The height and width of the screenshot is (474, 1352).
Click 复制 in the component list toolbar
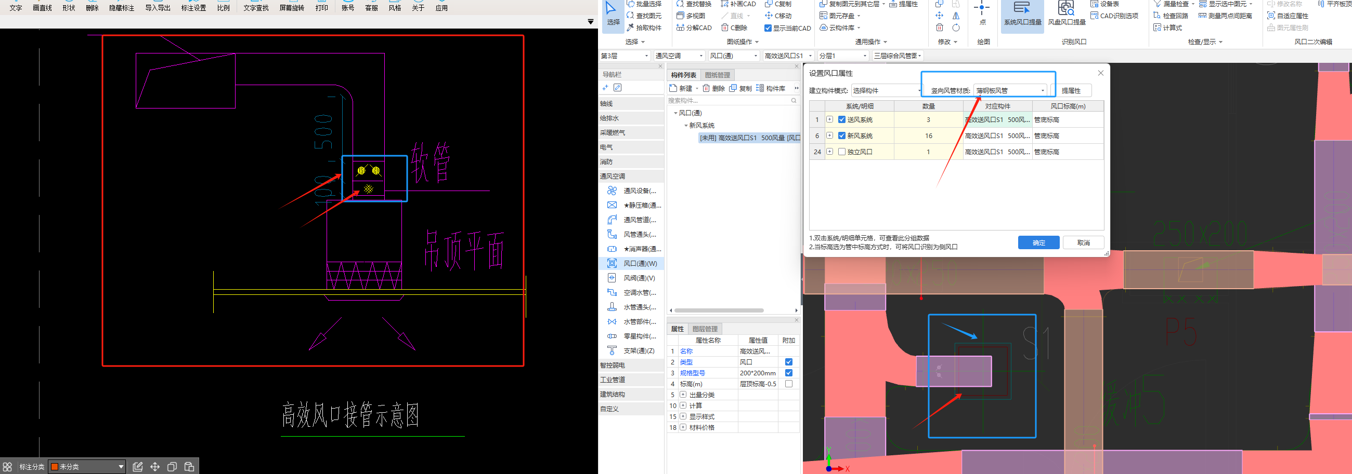coord(740,88)
